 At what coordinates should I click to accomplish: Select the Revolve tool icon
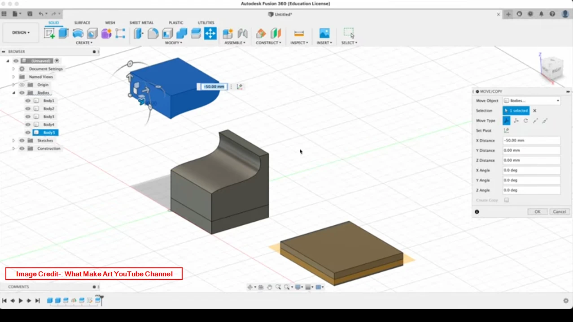(x=78, y=33)
